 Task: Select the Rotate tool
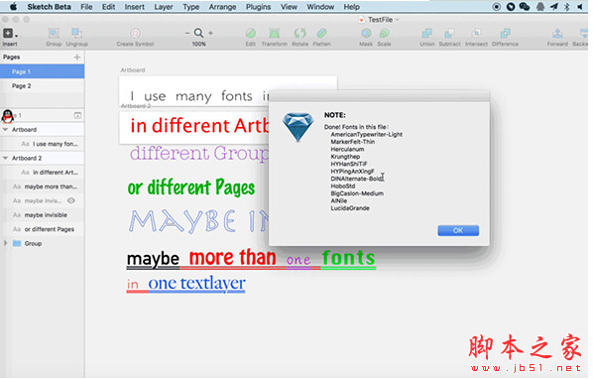click(299, 34)
